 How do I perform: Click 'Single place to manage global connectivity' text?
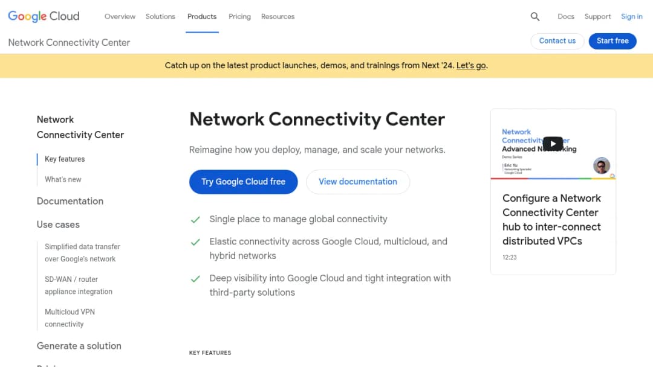(x=298, y=219)
